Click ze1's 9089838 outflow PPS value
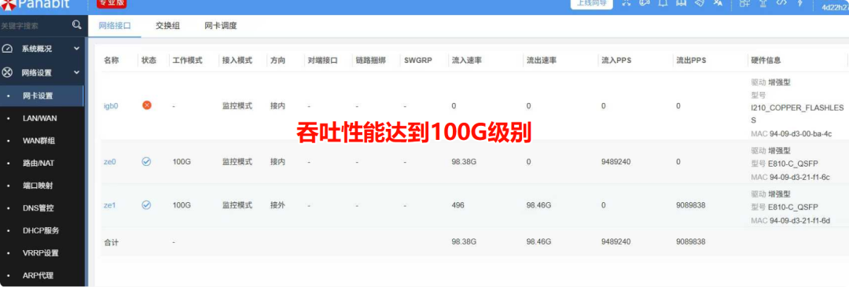This screenshot has width=849, height=287. [690, 205]
